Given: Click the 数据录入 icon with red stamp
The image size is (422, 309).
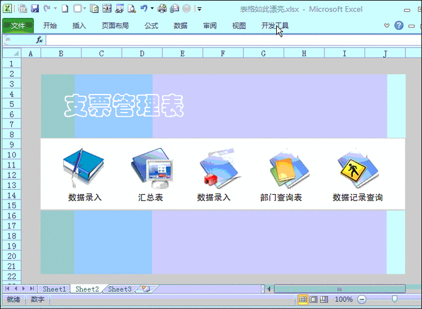Looking at the screenshot, I should coord(220,168).
